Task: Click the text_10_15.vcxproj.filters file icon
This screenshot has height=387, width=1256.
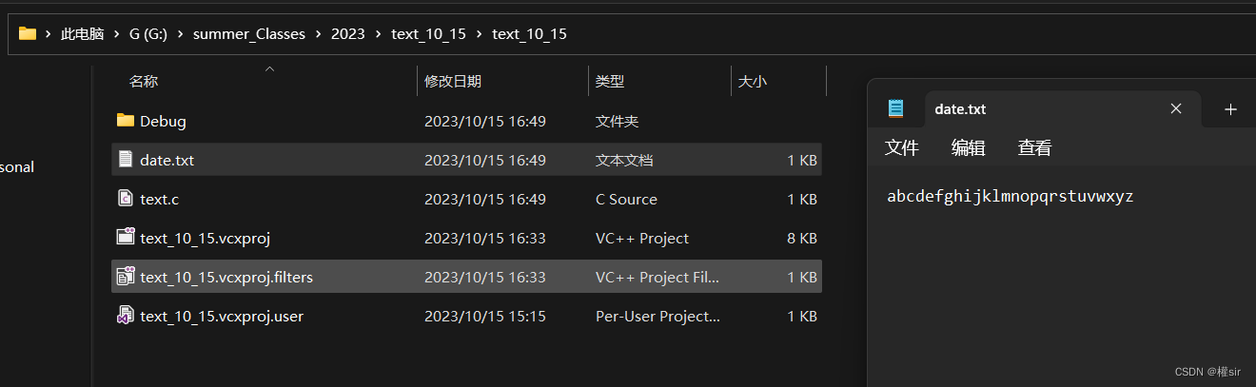Action: pos(125,276)
